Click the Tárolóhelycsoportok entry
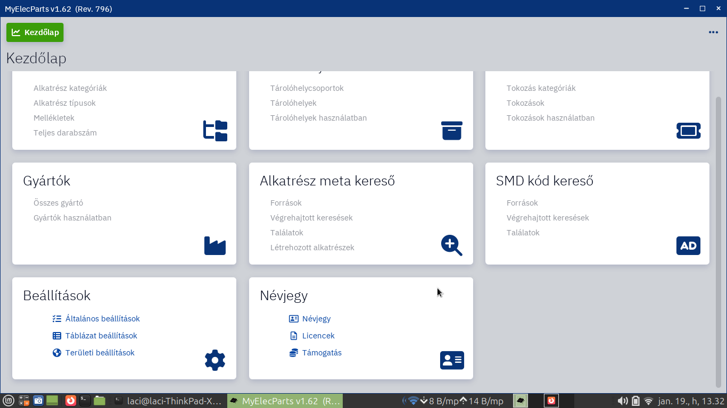Viewport: 727px width, 408px height. click(x=307, y=88)
